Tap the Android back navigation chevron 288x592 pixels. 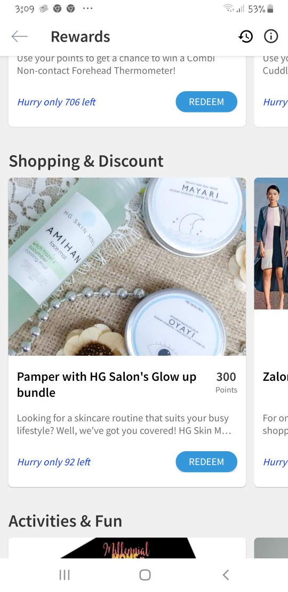tap(226, 574)
